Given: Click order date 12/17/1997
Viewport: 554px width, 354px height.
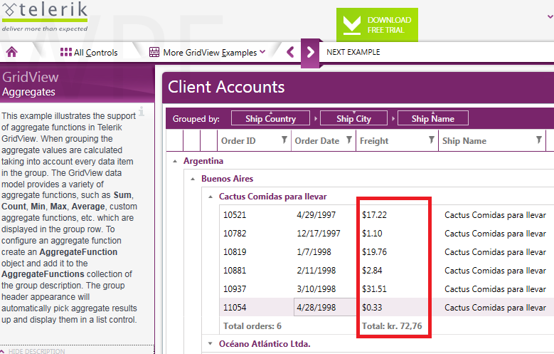Looking at the screenshot, I should pyautogui.click(x=319, y=234).
